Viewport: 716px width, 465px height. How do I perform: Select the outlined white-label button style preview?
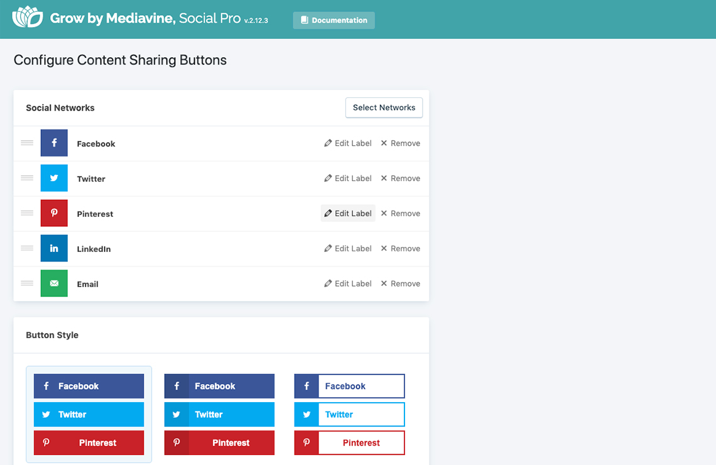(x=349, y=414)
